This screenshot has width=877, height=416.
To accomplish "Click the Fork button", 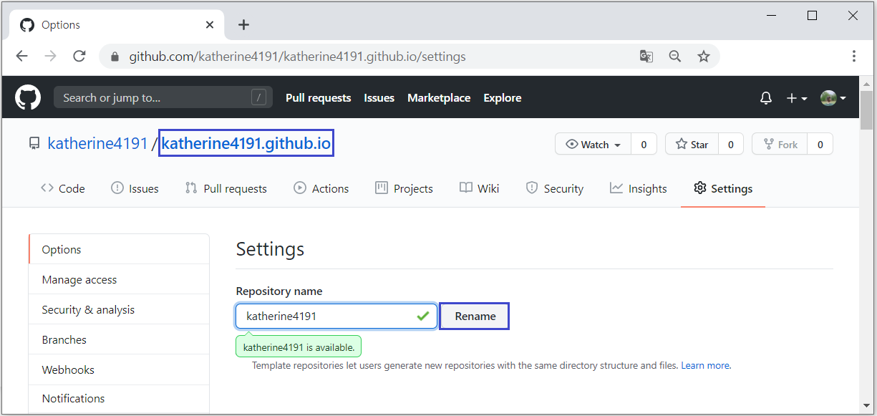I will [780, 144].
